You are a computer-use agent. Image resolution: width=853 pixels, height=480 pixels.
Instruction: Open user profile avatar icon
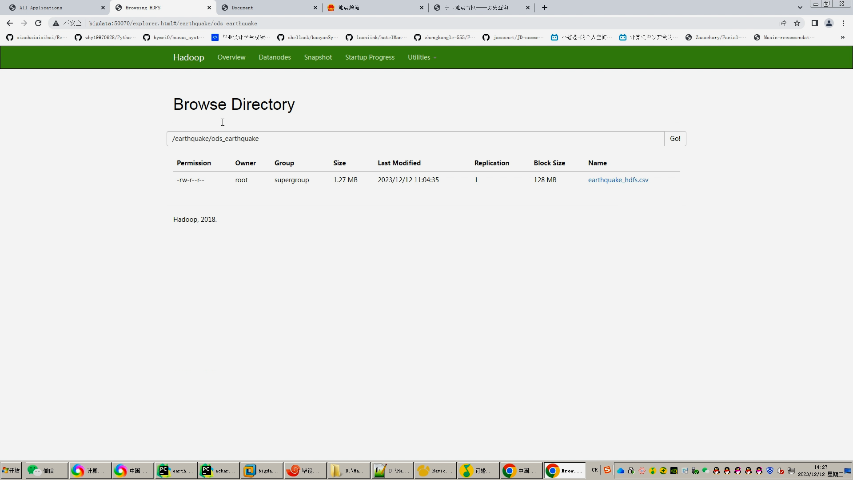click(829, 23)
